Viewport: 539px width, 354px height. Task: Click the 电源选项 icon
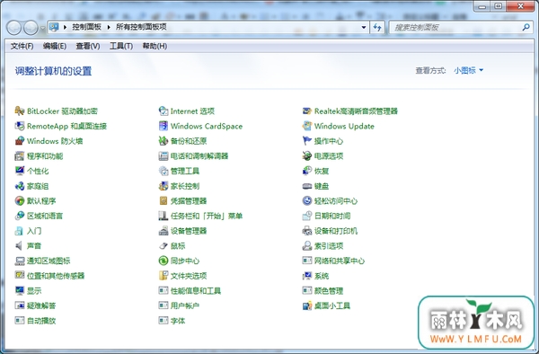tap(307, 156)
